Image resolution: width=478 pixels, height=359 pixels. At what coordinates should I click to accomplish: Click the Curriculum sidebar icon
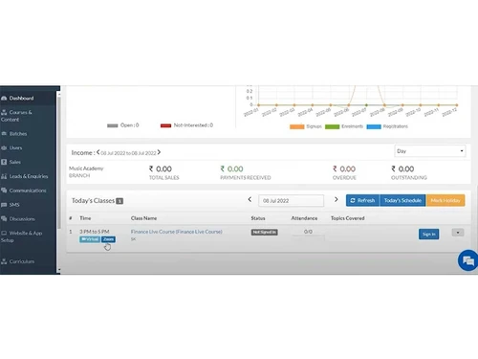(4, 261)
